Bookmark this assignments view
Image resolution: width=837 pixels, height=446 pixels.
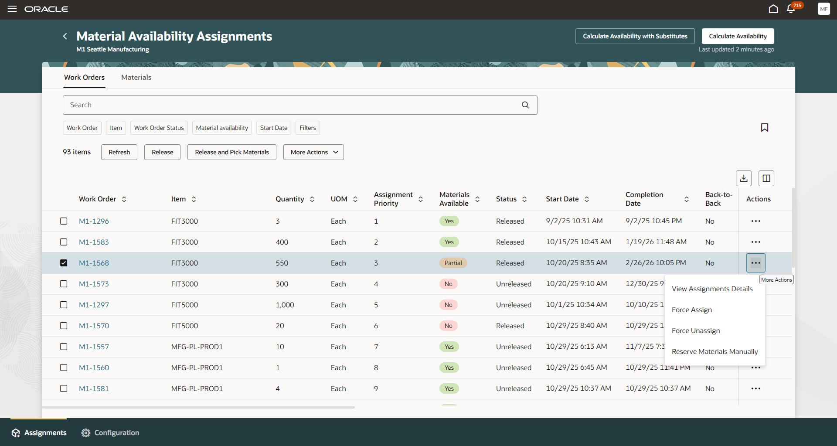click(765, 127)
